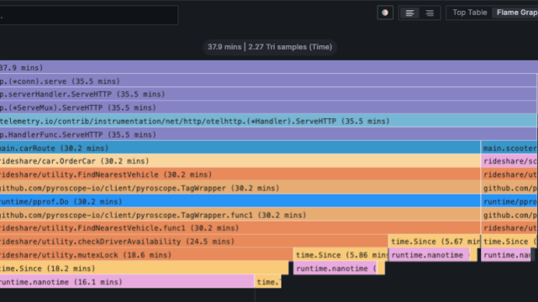Select the utility.mutexLock 18.6 mins bar
The width and height of the screenshot is (538, 302).
[146, 255]
